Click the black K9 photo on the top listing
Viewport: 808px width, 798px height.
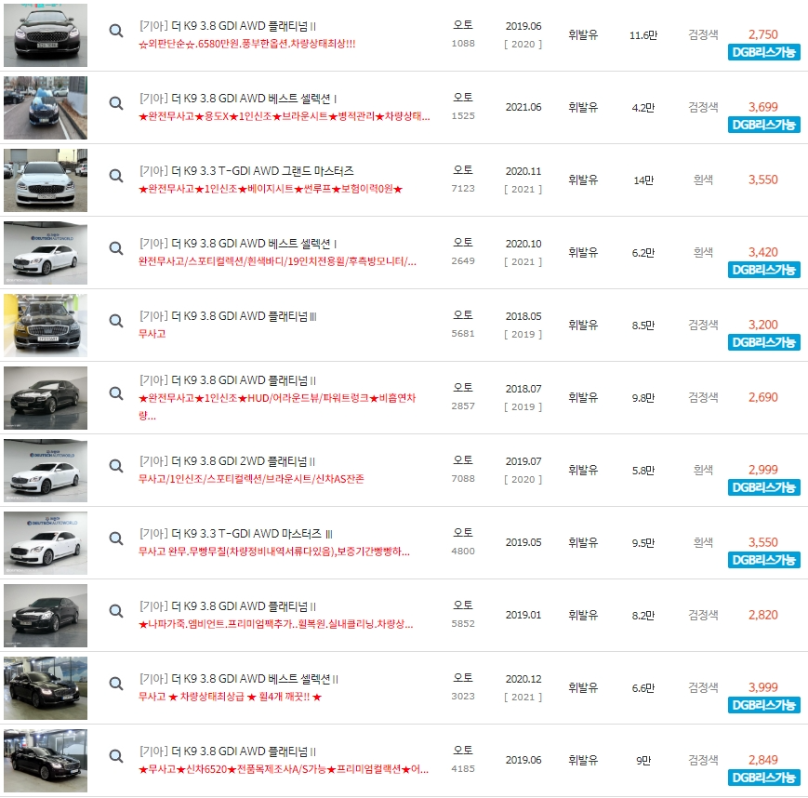tap(46, 34)
